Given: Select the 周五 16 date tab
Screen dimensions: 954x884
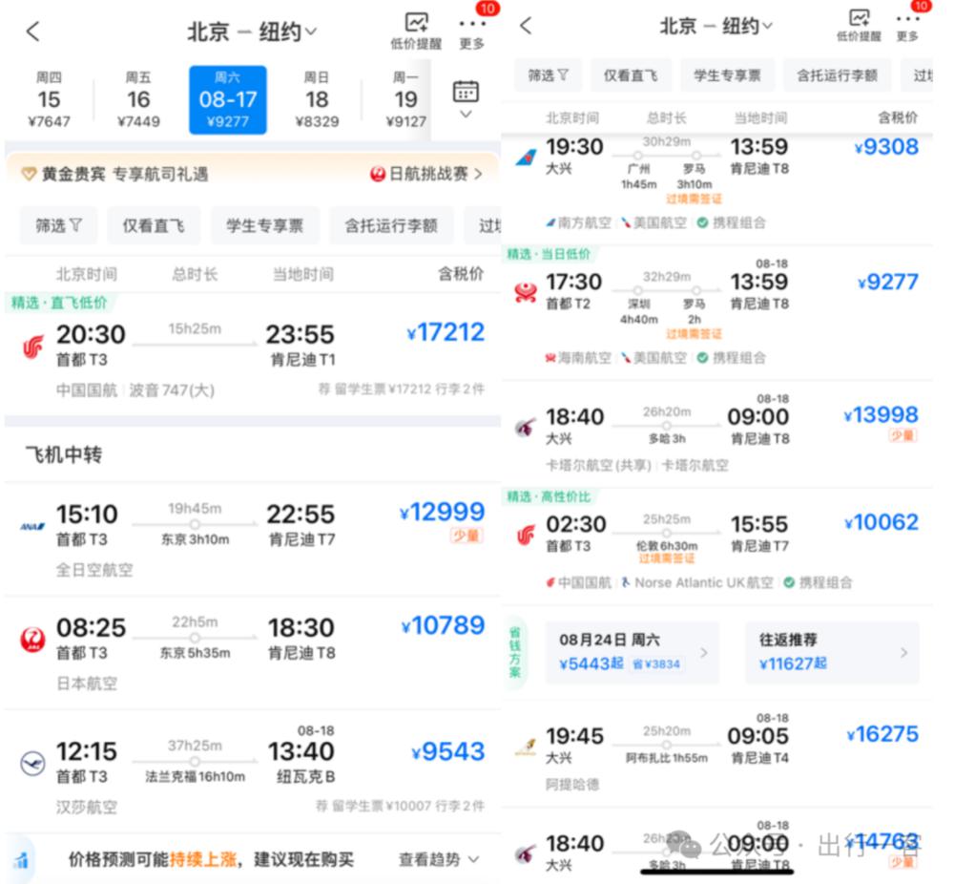Looking at the screenshot, I should tap(138, 99).
